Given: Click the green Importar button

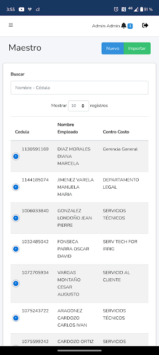Looking at the screenshot, I should pyautogui.click(x=137, y=48).
